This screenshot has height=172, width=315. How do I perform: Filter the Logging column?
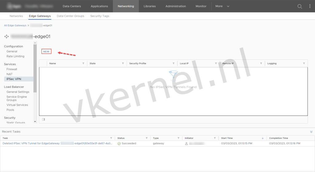[304, 63]
